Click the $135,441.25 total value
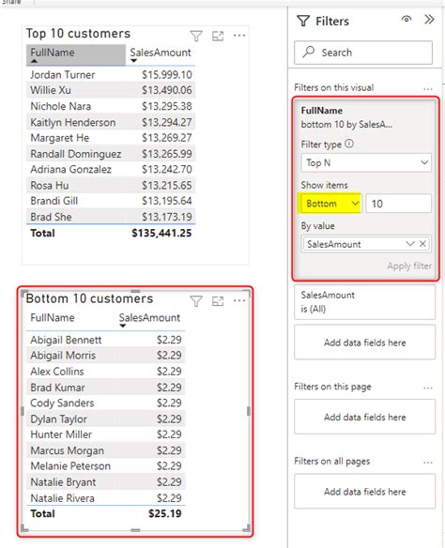 click(161, 233)
